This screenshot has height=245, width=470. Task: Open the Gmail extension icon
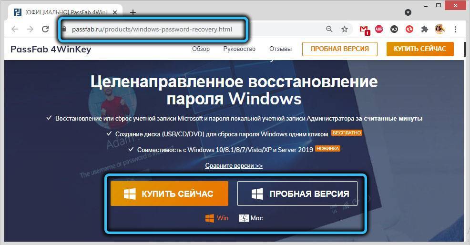point(365,30)
